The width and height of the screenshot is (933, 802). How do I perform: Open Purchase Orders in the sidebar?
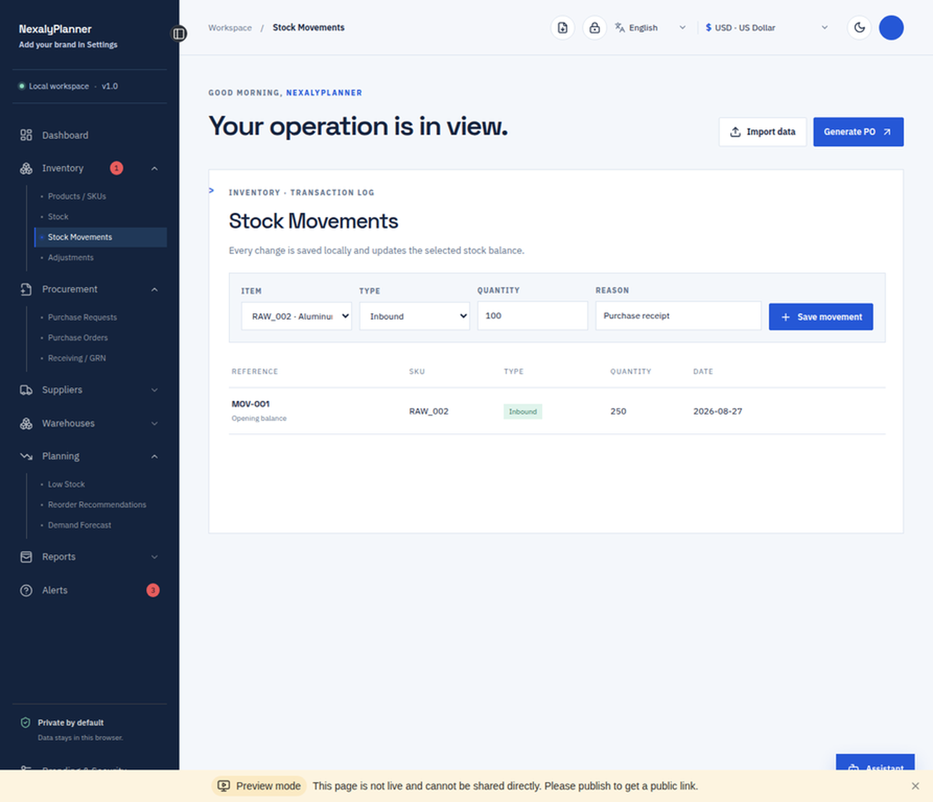pos(78,338)
